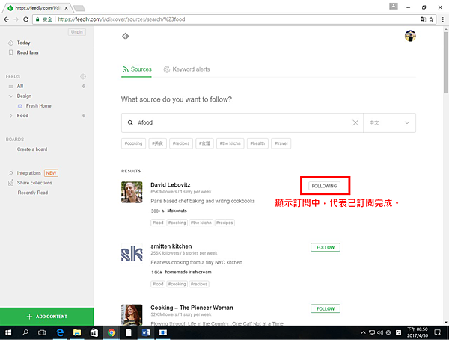Click the Pioneer Woman thumbnail
This screenshot has height=342, width=449.
pos(132,315)
